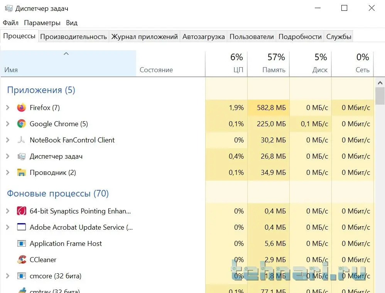This screenshot has width=385, height=293.
Task: Open the Параметры menu
Action: tap(42, 23)
